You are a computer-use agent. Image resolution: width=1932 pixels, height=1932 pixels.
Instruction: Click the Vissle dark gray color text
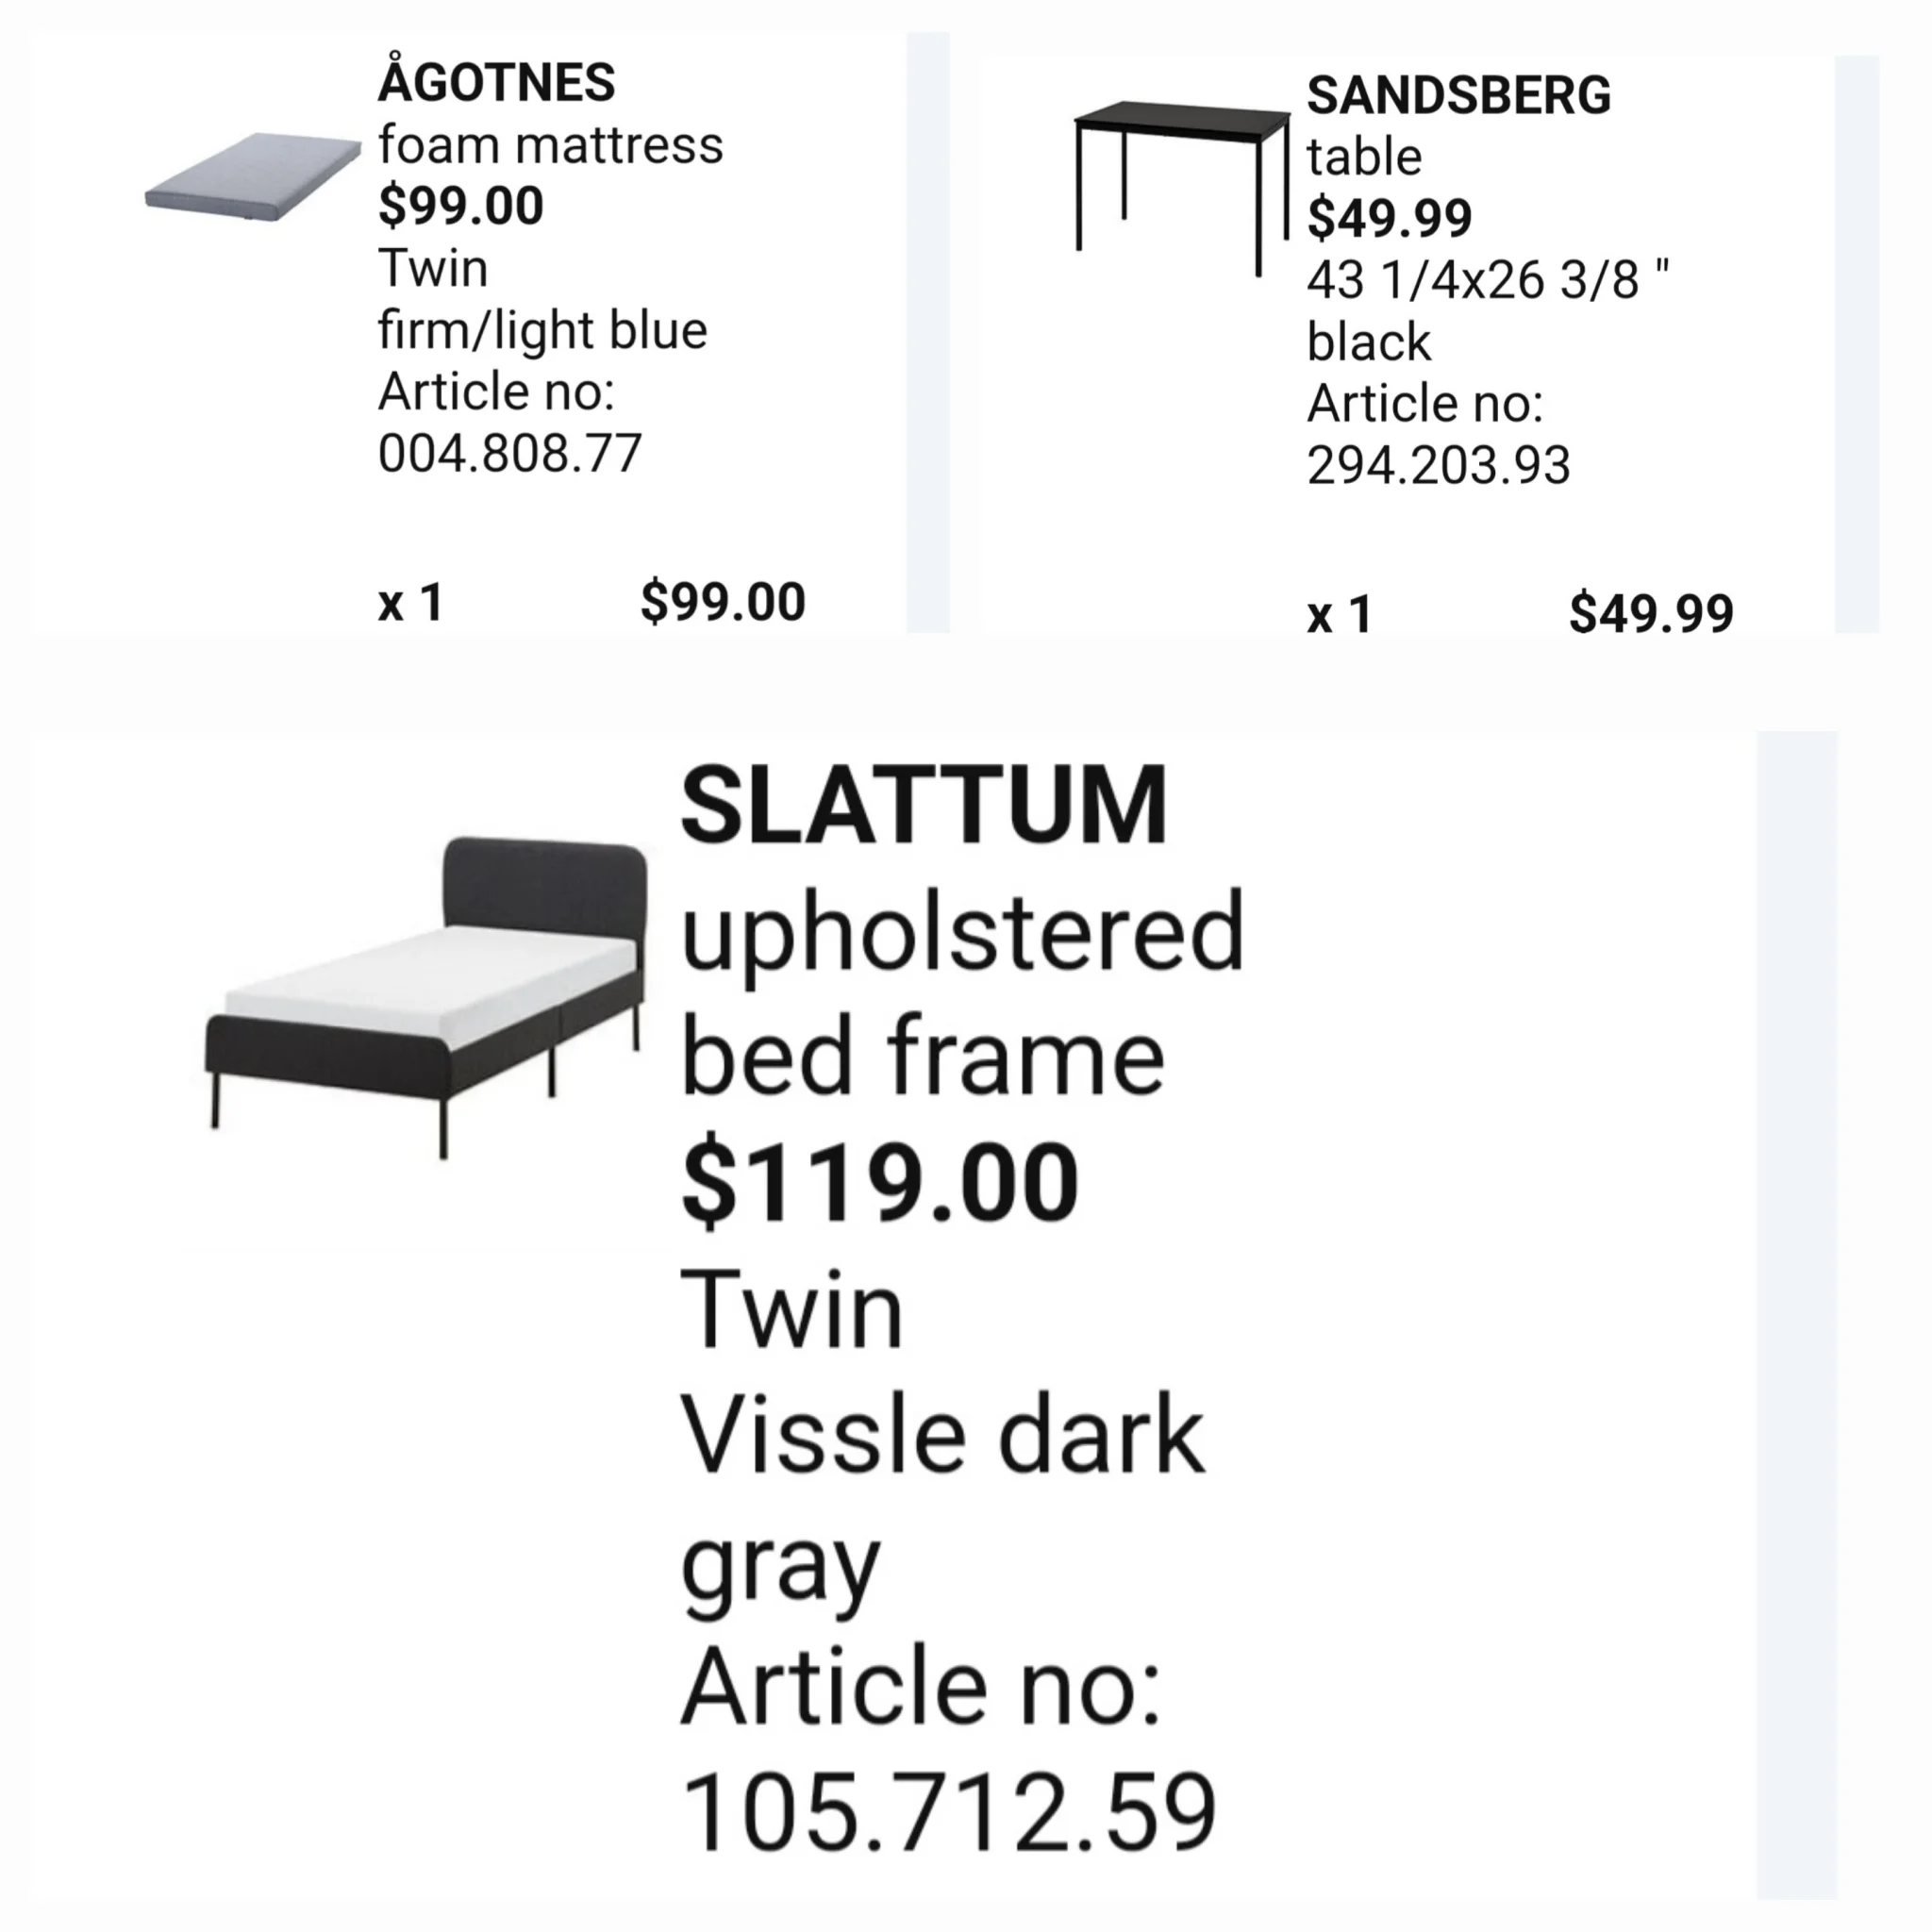(x=941, y=1498)
